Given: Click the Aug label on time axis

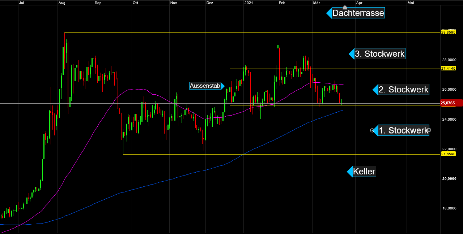Looking at the screenshot, I should coord(62,3).
